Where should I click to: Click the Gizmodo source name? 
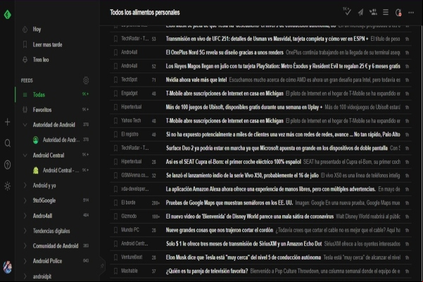(129, 216)
